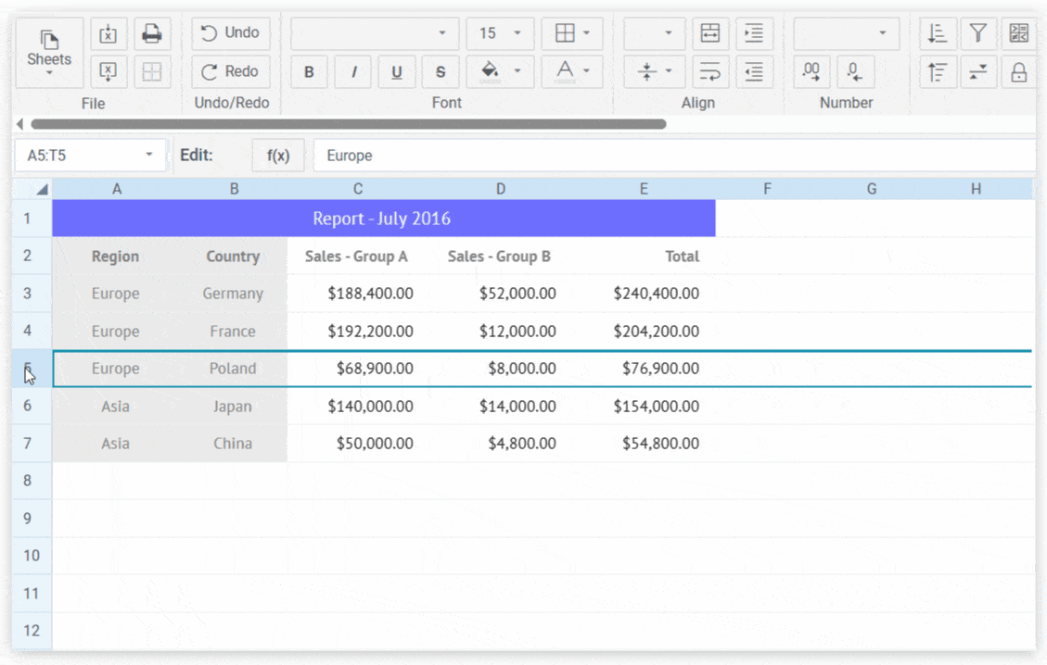Toggle underline formatting
This screenshot has height=665, width=1047.
point(397,72)
